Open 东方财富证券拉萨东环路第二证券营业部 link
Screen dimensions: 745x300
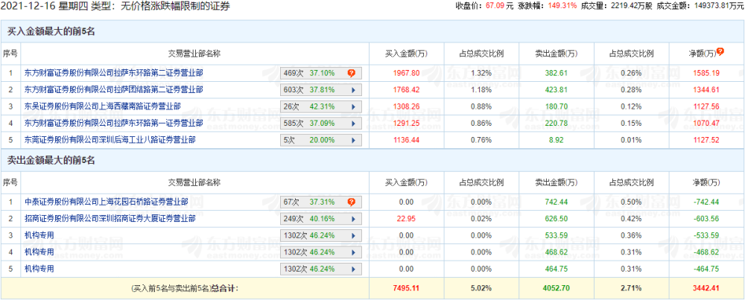tap(113, 73)
